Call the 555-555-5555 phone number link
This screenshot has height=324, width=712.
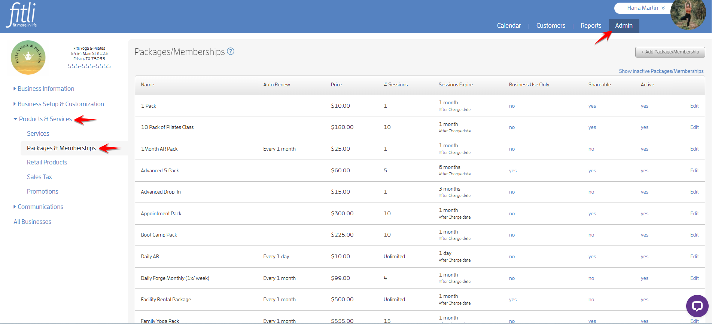tap(89, 66)
